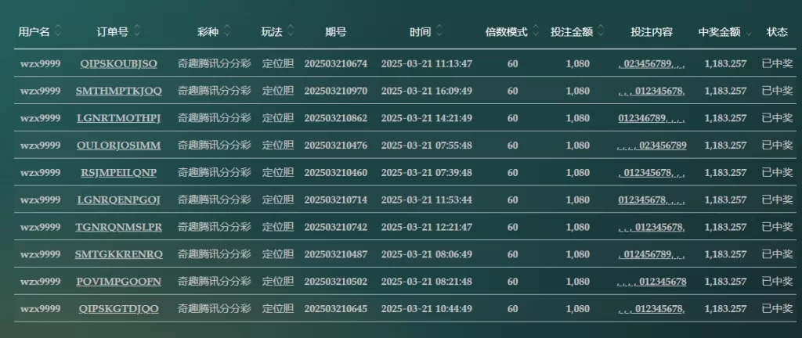
Task: Open order link OULORJOSIMM
Action: tap(119, 146)
